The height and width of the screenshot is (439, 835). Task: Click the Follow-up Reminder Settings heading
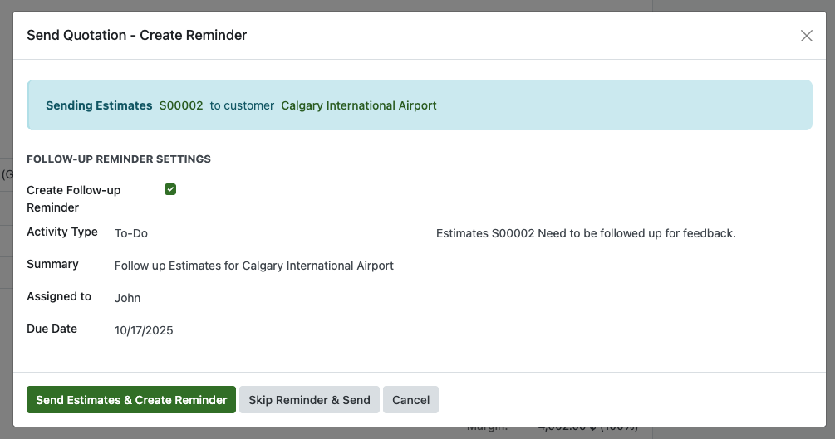(119, 159)
